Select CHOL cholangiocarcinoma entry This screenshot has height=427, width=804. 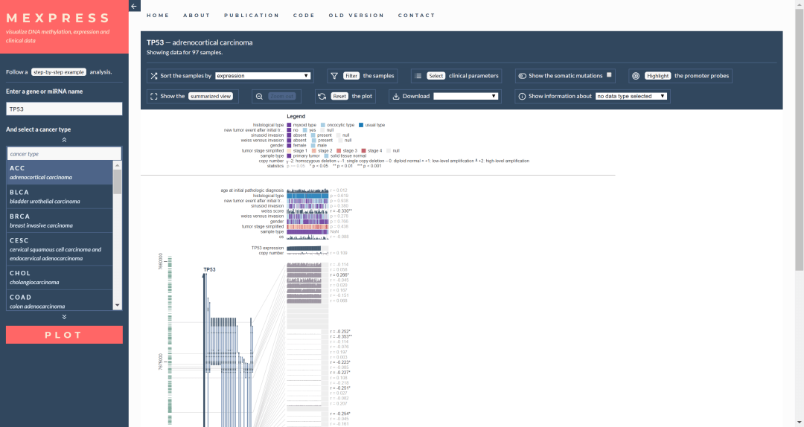point(60,277)
